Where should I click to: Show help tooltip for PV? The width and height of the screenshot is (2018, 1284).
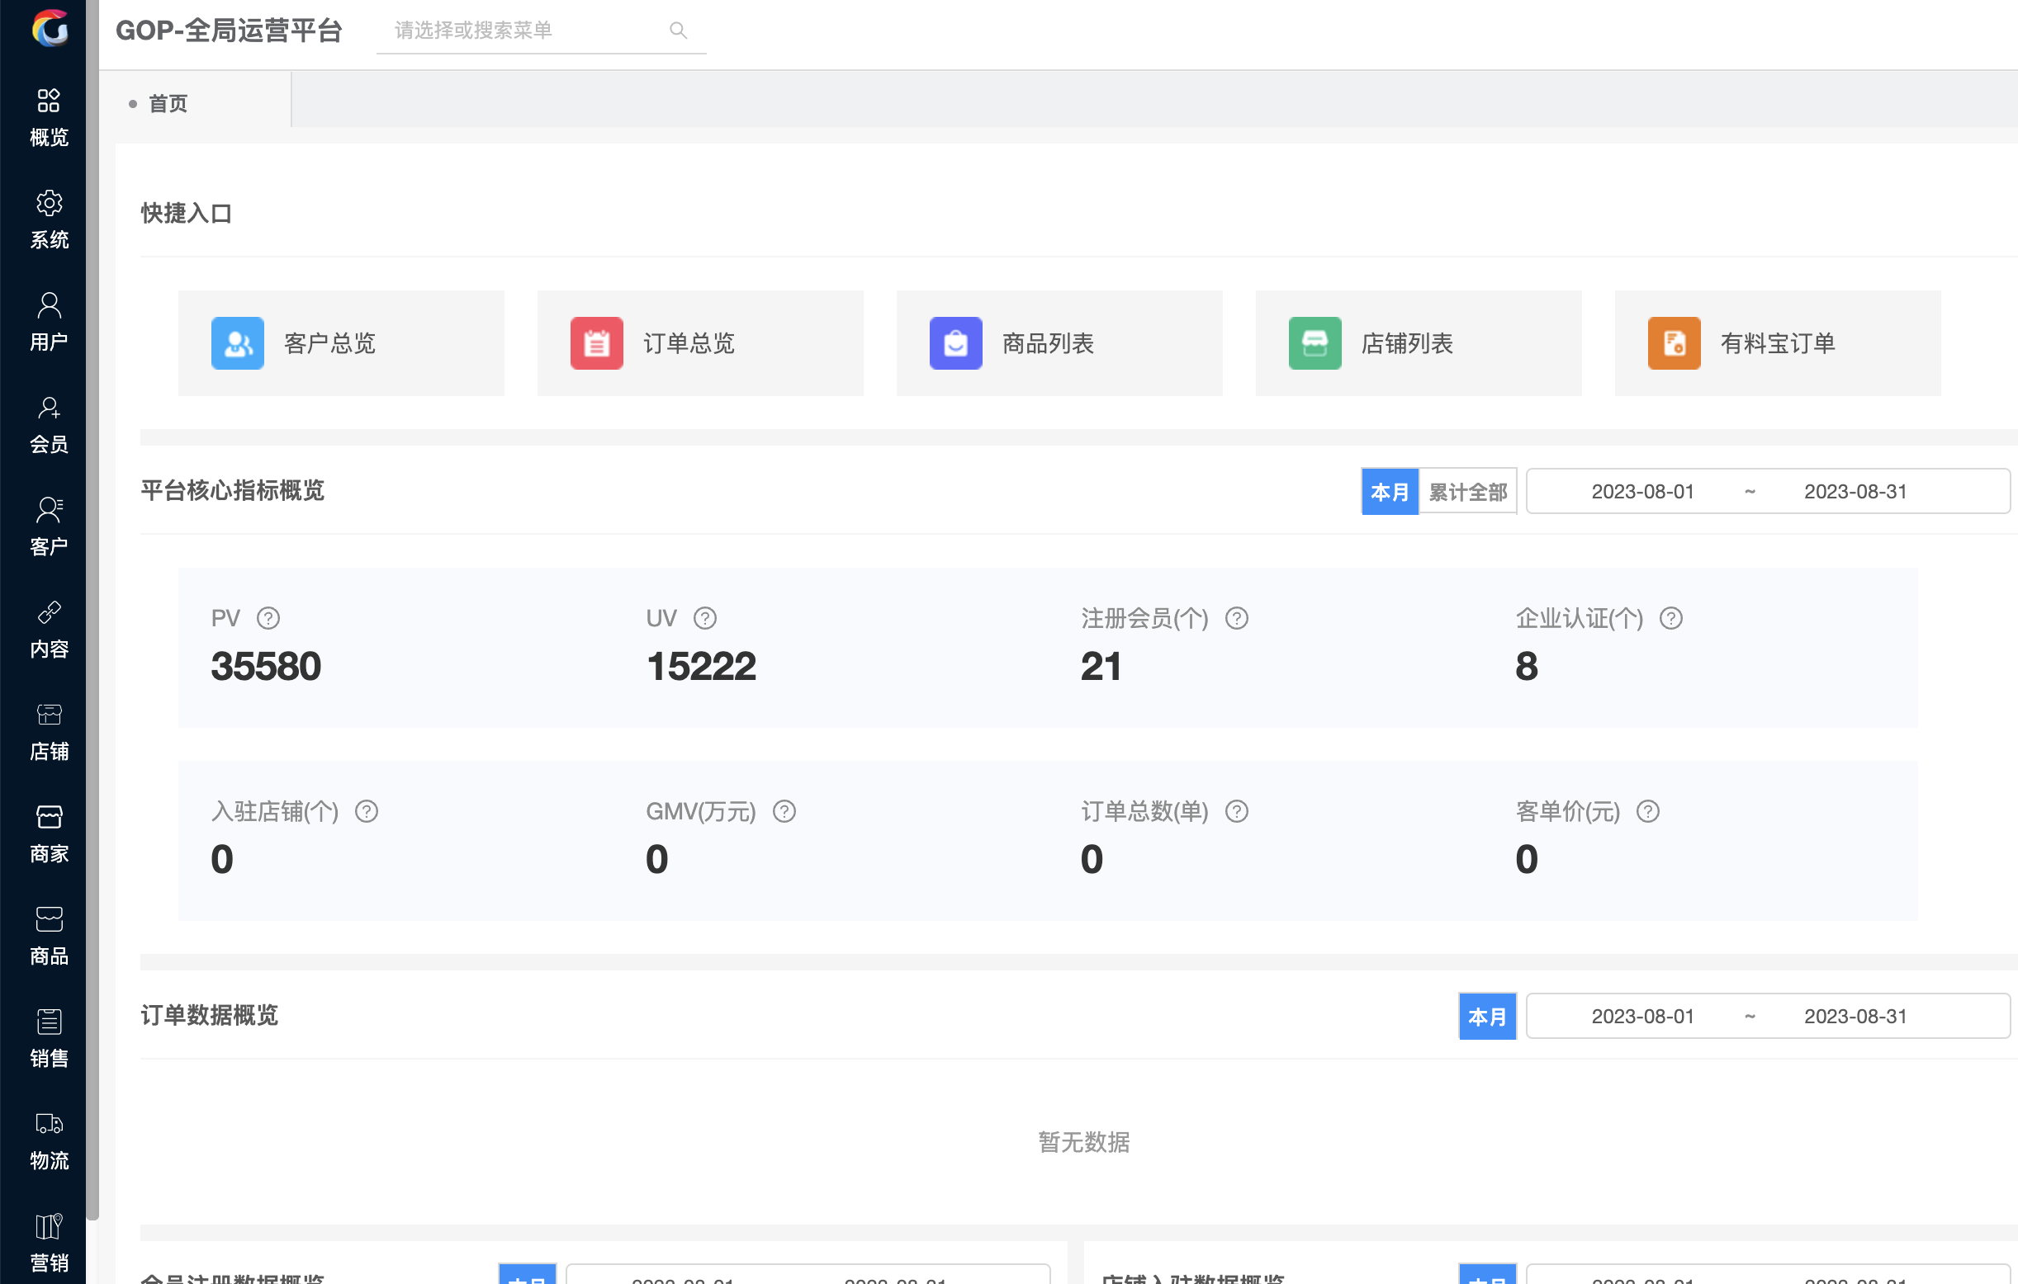click(268, 618)
